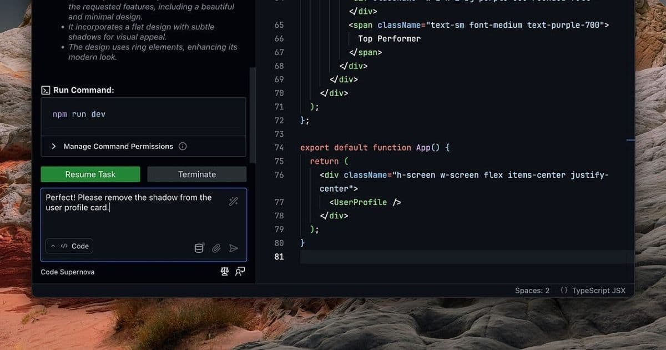Click the balance scales icon near Code Supernova
The height and width of the screenshot is (350, 666).
coord(224,271)
